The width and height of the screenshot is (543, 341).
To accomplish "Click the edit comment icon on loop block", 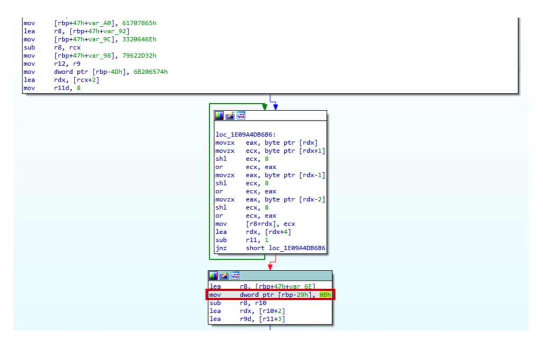I will [x=230, y=116].
